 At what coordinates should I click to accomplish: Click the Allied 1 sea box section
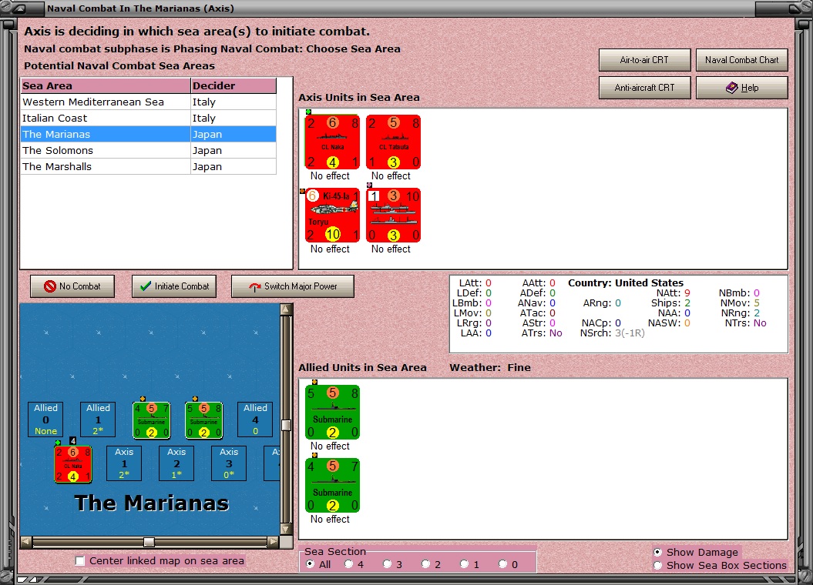point(98,420)
